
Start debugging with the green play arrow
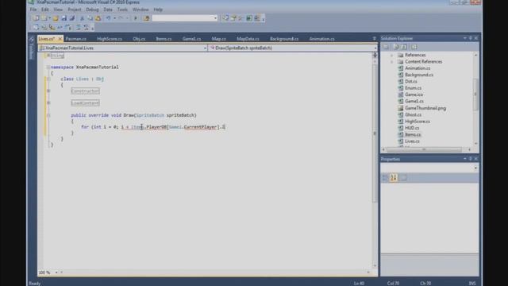(x=136, y=18)
